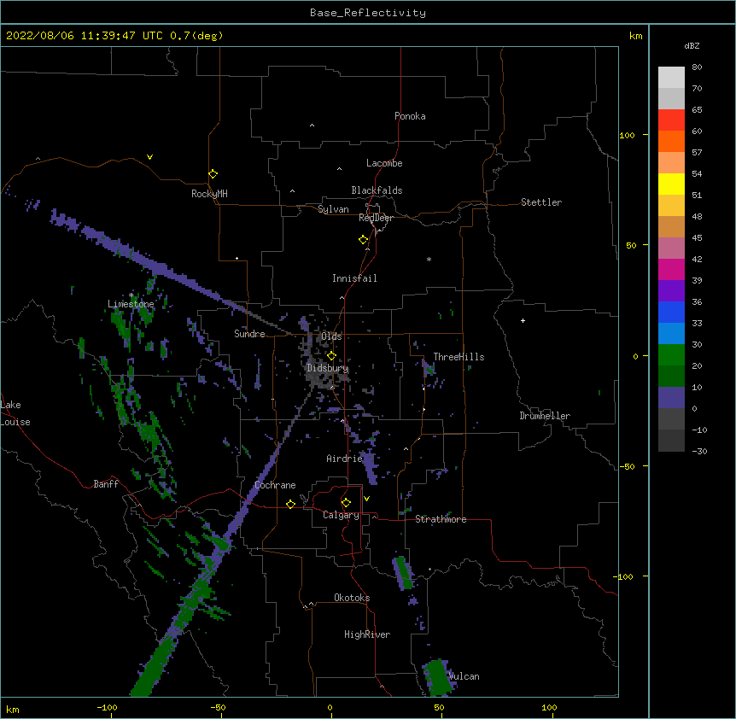Select the Stettler label
The height and width of the screenshot is (719, 736).
click(x=541, y=202)
